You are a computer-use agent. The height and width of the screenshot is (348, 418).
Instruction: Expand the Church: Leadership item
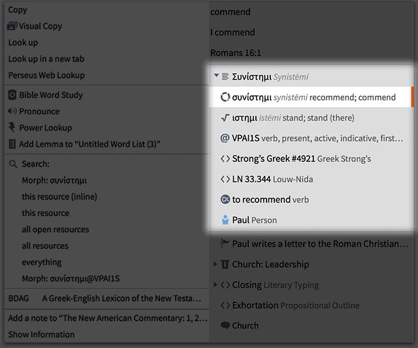pos(216,264)
